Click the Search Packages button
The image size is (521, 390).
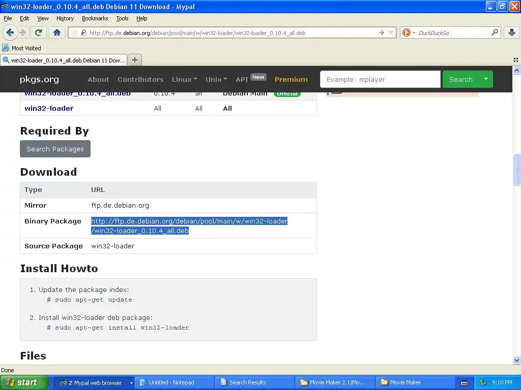[55, 149]
